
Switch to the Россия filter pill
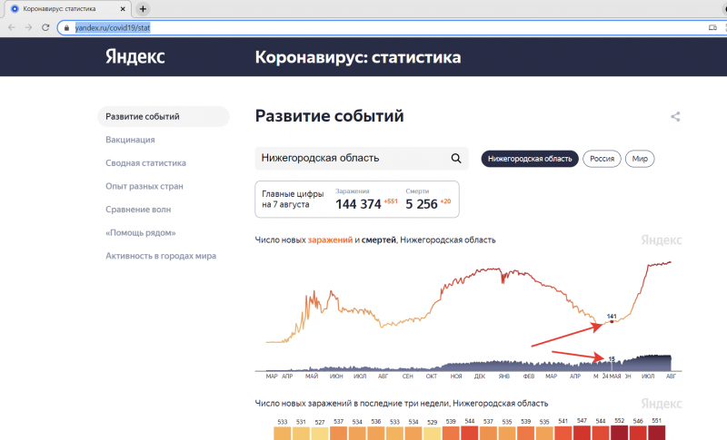tap(602, 159)
